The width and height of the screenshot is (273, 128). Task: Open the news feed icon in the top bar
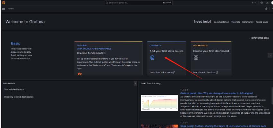tap(267, 3)
